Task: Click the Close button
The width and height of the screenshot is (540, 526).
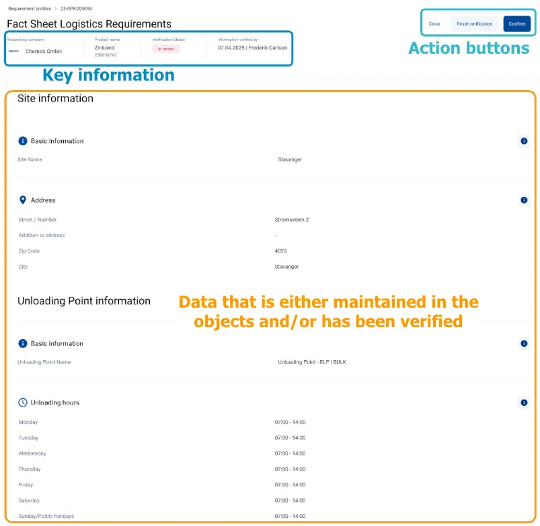Action: coord(434,24)
